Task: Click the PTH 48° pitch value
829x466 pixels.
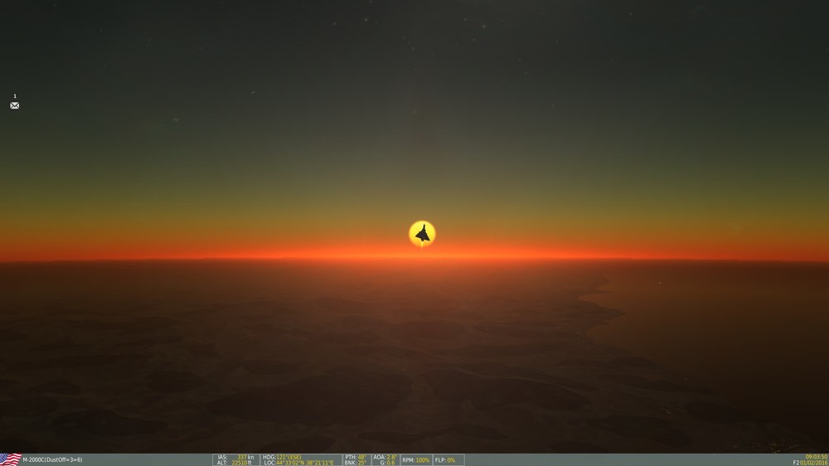Action: [x=361, y=457]
